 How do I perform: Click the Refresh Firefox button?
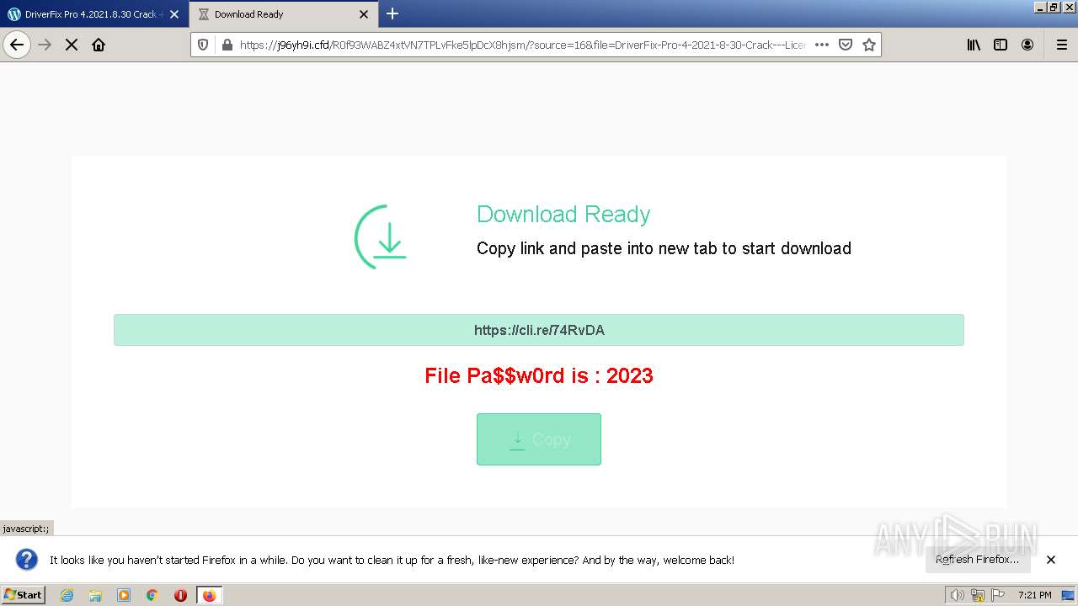coord(977,559)
